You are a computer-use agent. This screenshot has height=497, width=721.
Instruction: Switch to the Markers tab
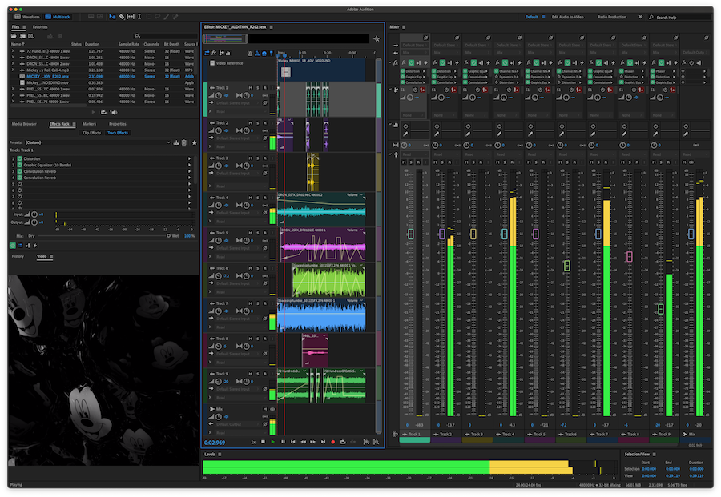tap(89, 124)
